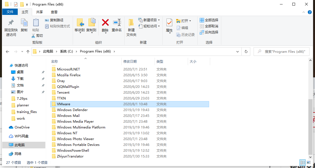Viewport: 315px width, 168px height.
Task: Open the 文件 menu tab
Action: point(10,12)
